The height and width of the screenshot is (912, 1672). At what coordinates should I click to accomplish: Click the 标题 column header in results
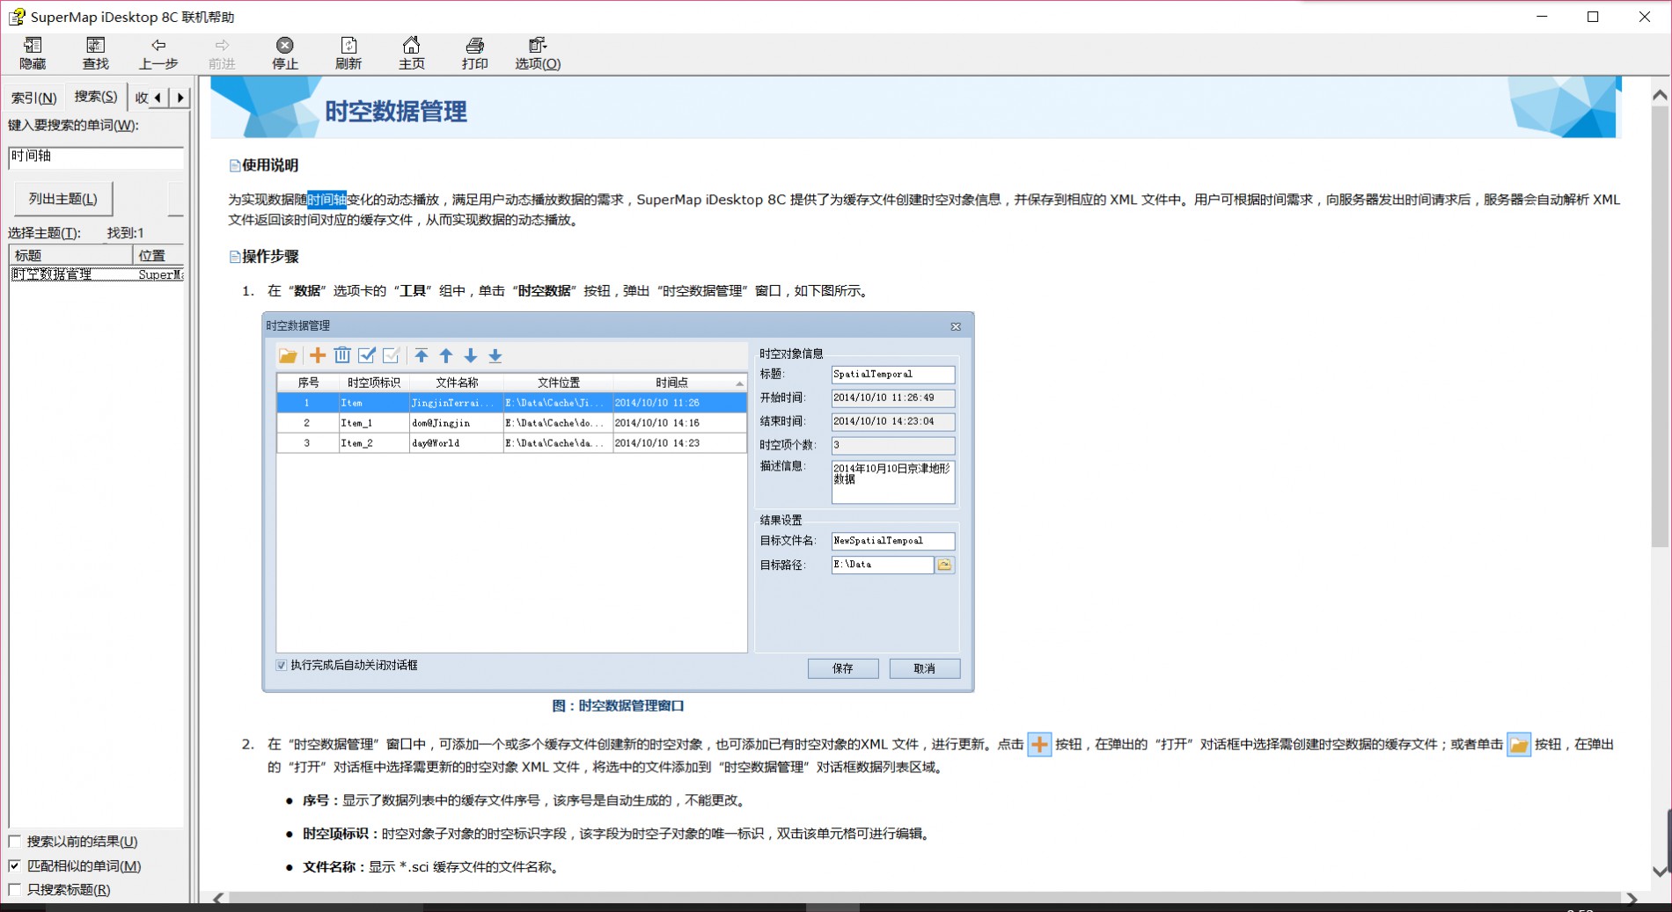[x=70, y=255]
